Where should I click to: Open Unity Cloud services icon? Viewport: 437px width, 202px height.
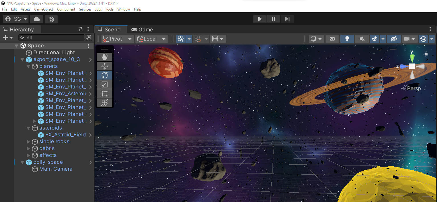click(x=37, y=19)
